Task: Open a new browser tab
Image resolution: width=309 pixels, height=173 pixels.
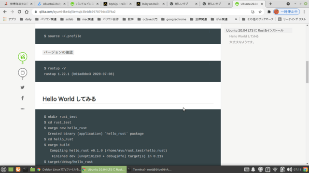Action: (270, 4)
